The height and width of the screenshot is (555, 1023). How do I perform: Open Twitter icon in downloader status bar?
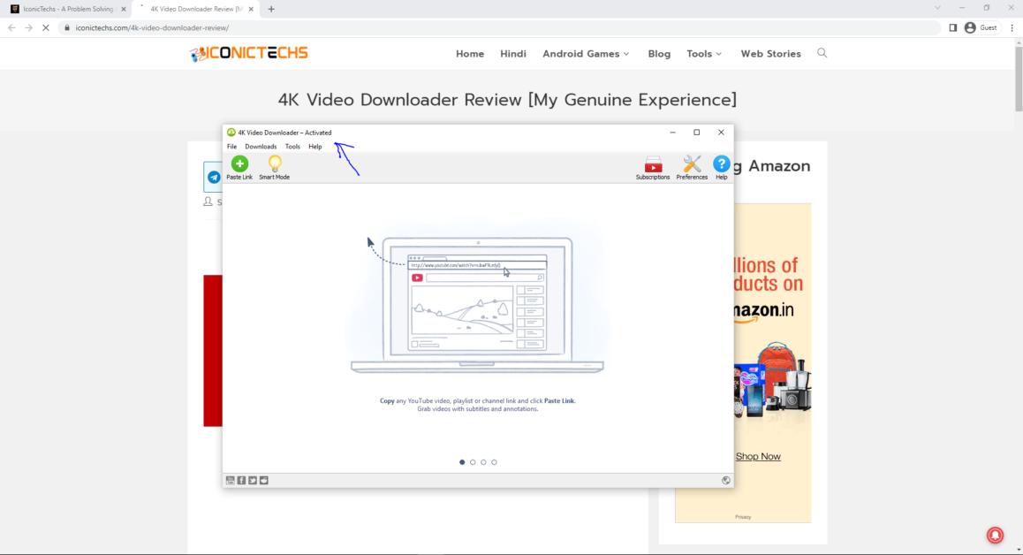[x=253, y=480]
